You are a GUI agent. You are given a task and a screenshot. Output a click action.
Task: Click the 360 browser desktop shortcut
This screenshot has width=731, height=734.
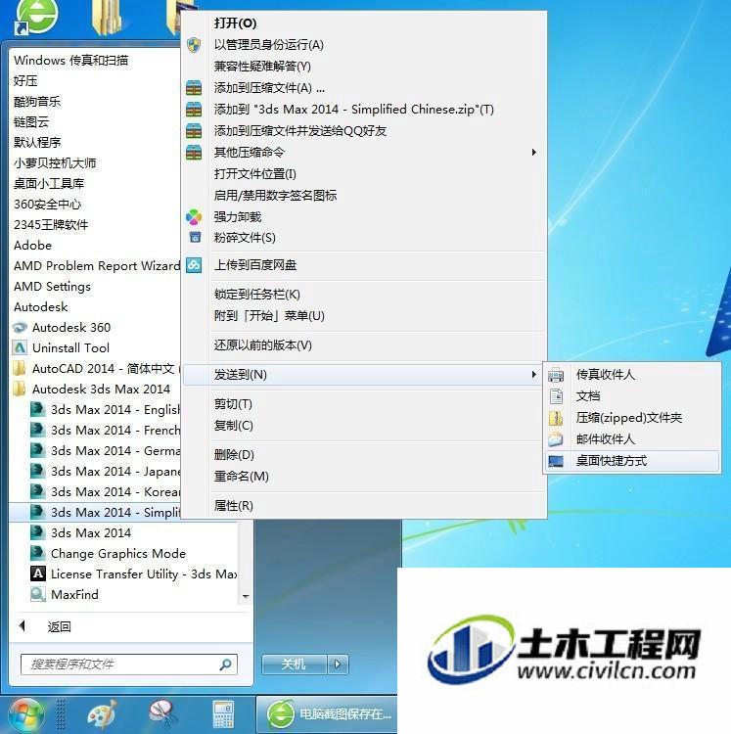[x=36, y=17]
